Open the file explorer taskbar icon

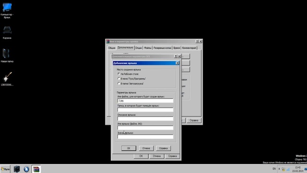[x=17, y=169]
